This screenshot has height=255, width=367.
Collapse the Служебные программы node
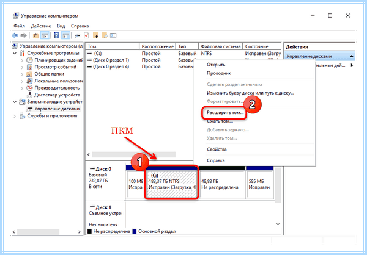15,53
